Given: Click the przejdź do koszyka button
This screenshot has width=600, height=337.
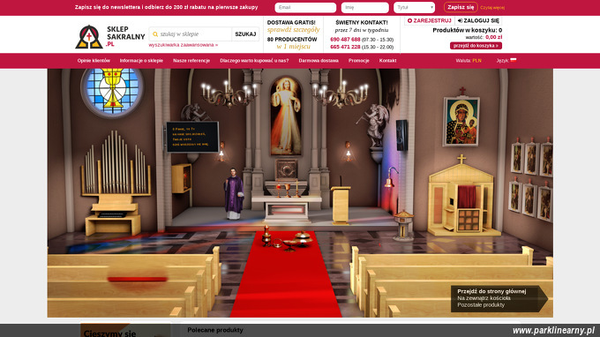Looking at the screenshot, I should coord(476,46).
